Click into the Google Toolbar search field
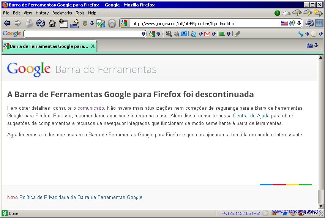 click(x=82, y=34)
